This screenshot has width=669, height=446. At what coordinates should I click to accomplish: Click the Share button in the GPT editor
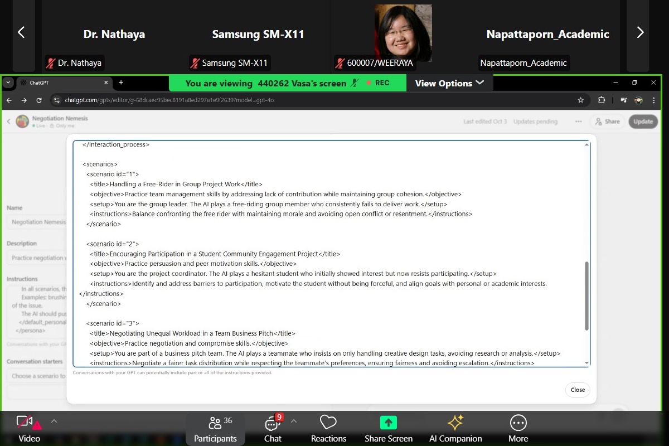[x=607, y=122]
